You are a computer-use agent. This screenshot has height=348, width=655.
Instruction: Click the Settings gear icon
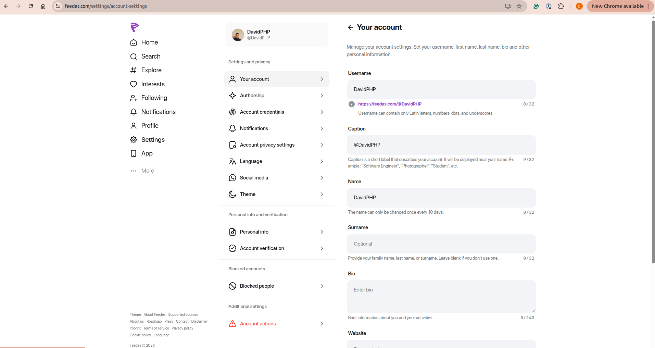(134, 140)
